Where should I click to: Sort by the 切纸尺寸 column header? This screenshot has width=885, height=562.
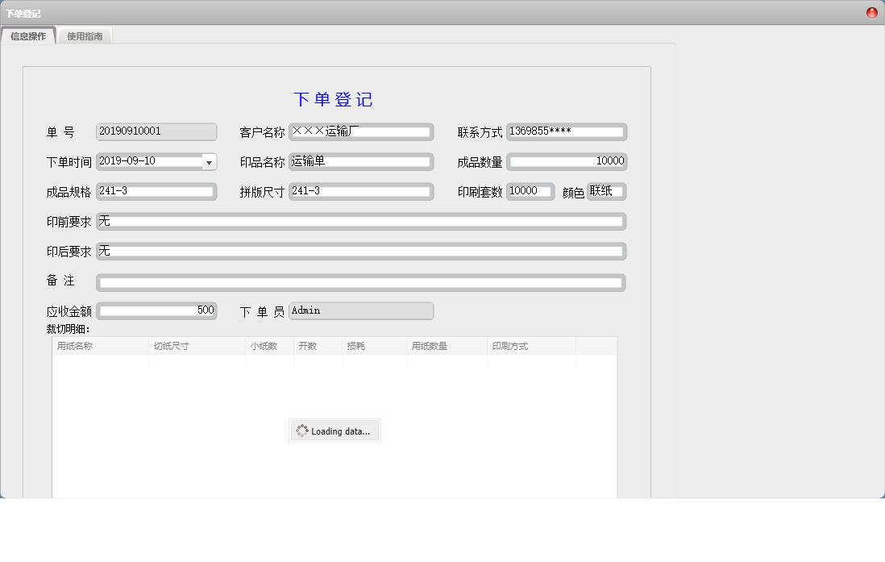(x=197, y=346)
